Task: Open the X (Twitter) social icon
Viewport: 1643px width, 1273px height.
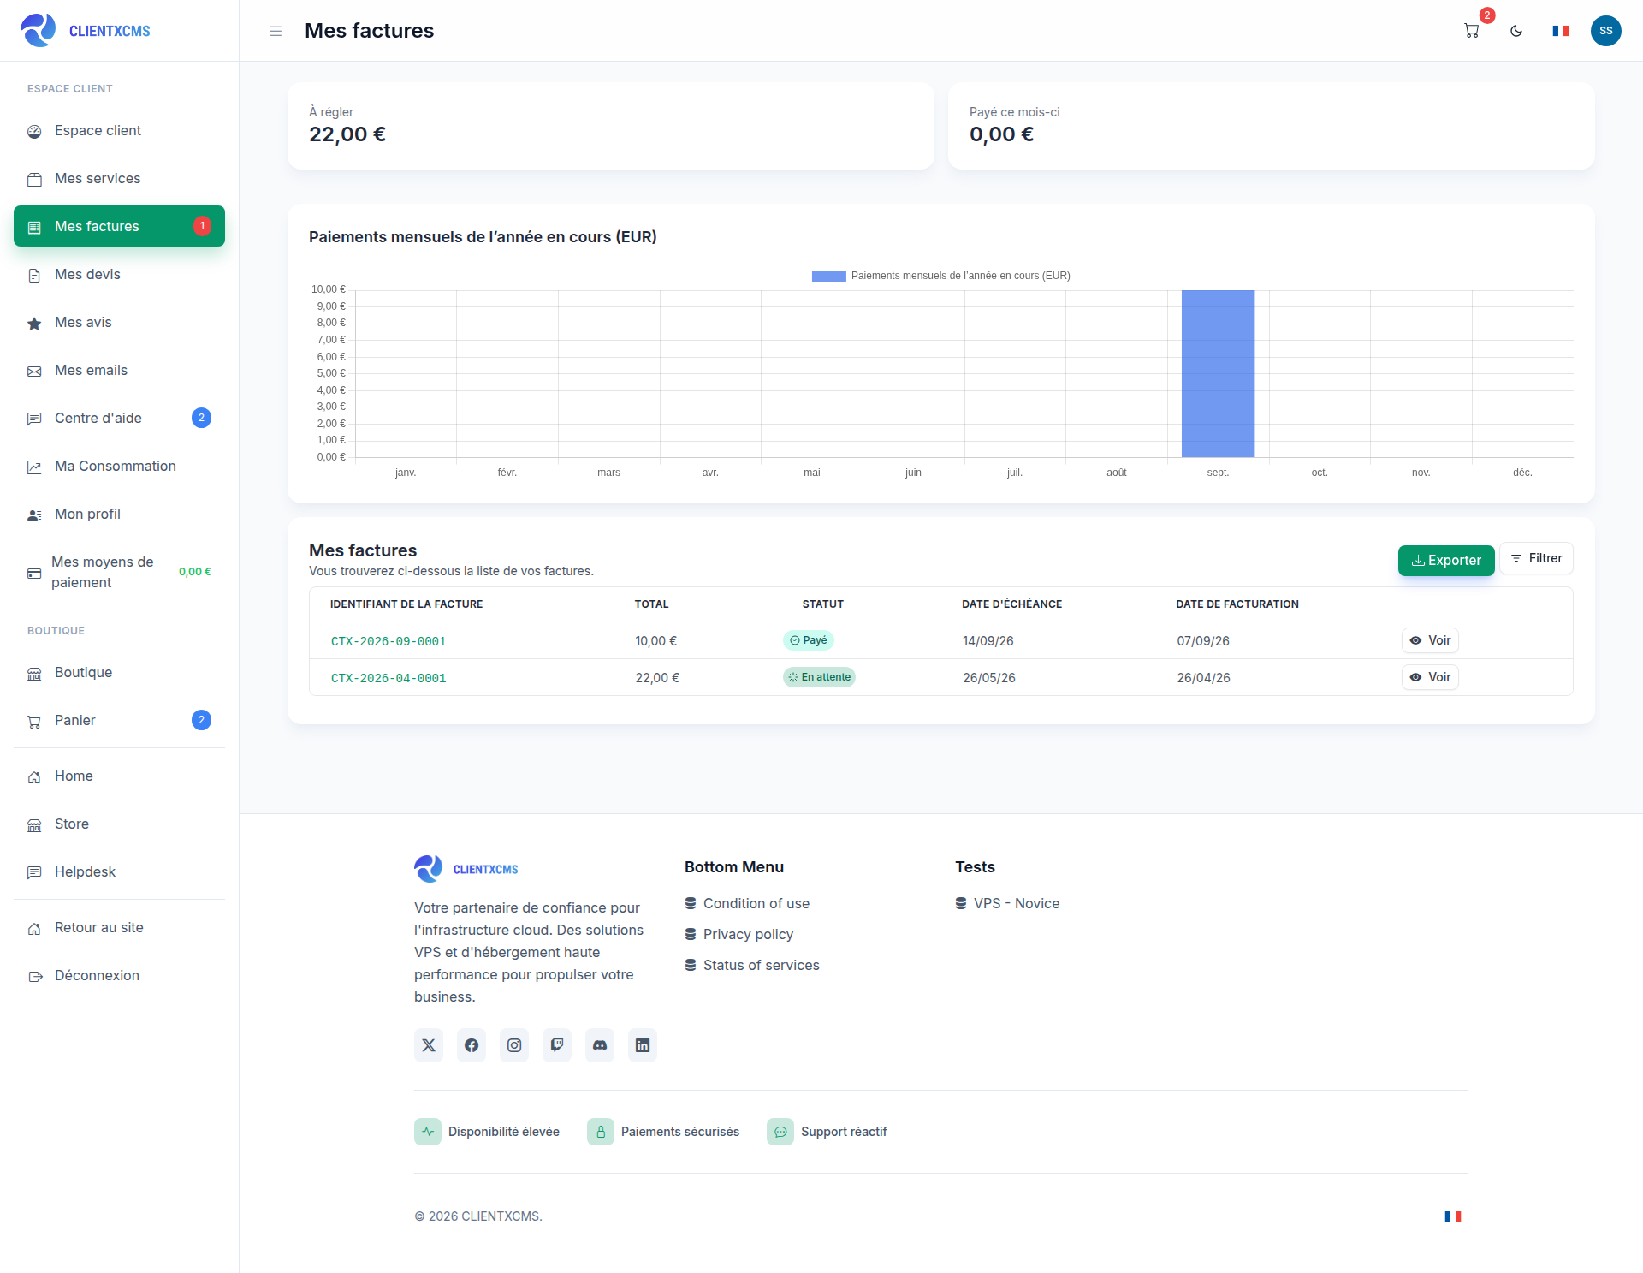Action: click(429, 1045)
